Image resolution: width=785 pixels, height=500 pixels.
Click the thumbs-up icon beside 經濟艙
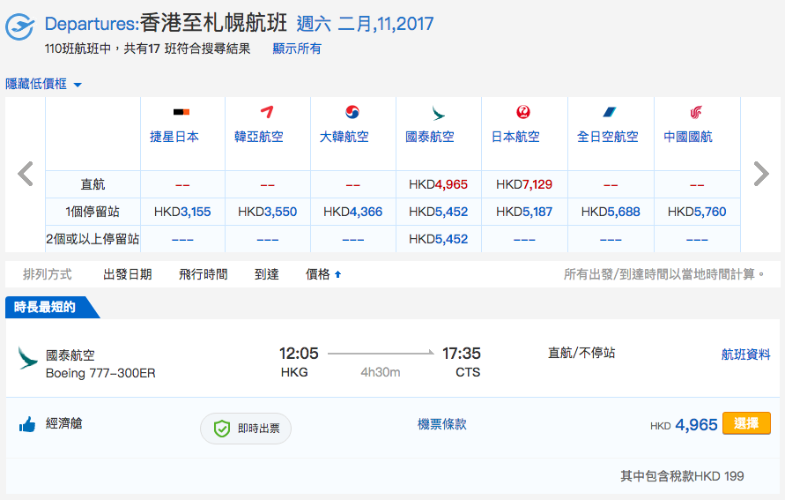tap(27, 425)
